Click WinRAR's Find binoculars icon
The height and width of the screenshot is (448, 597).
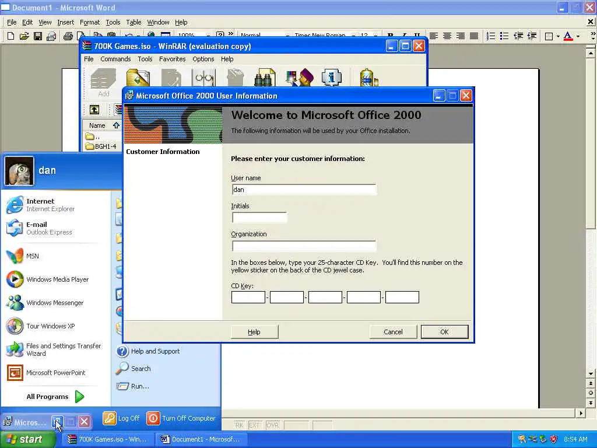[x=265, y=78]
